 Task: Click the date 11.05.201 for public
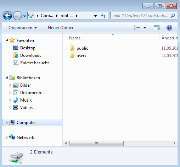coord(169,48)
